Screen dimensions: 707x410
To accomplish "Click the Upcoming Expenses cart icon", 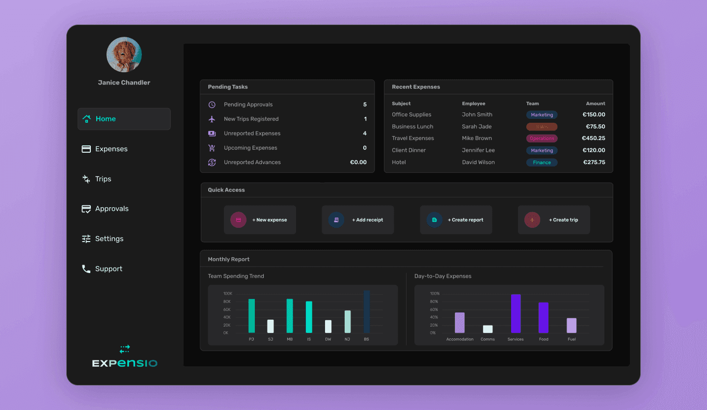I will [211, 147].
